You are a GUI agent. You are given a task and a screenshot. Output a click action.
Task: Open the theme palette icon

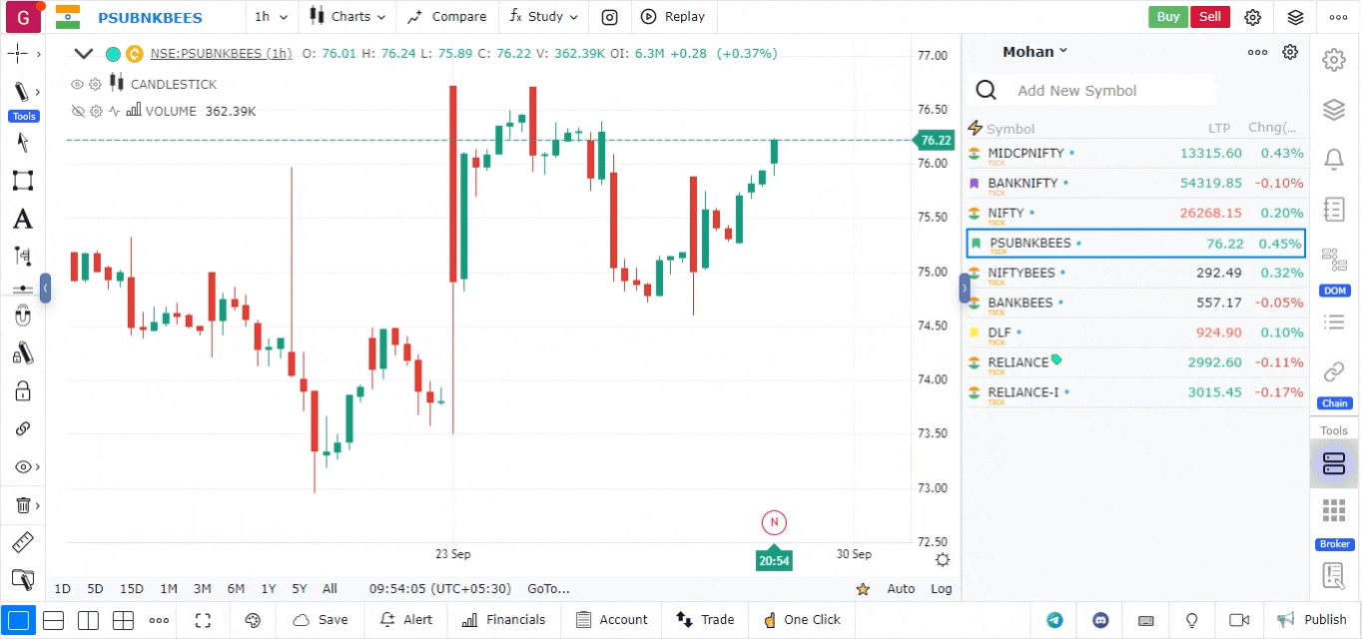tap(253, 620)
